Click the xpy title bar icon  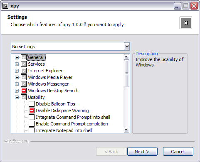[x=5, y=6]
